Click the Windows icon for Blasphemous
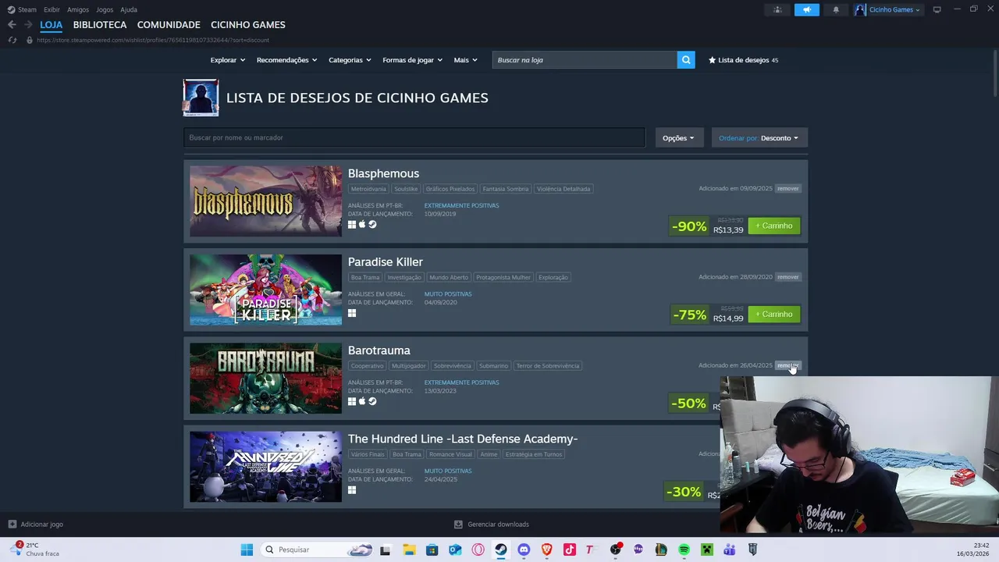999x562 pixels. point(352,225)
